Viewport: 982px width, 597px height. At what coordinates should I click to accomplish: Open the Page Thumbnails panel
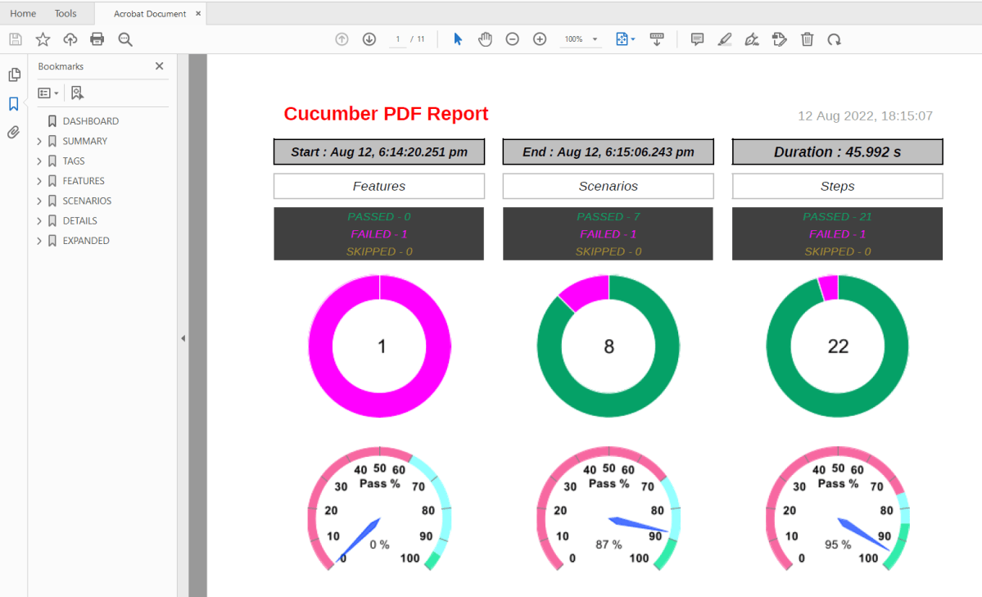(x=14, y=75)
